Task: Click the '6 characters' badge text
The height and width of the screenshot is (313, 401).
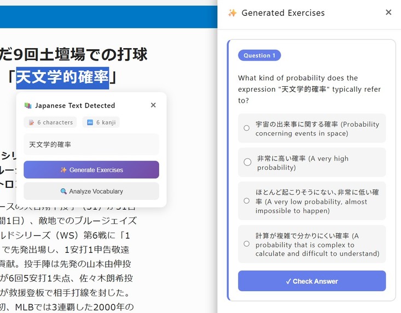Action: pos(55,122)
